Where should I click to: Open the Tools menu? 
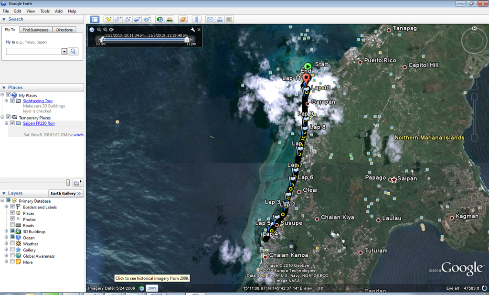coord(45,11)
